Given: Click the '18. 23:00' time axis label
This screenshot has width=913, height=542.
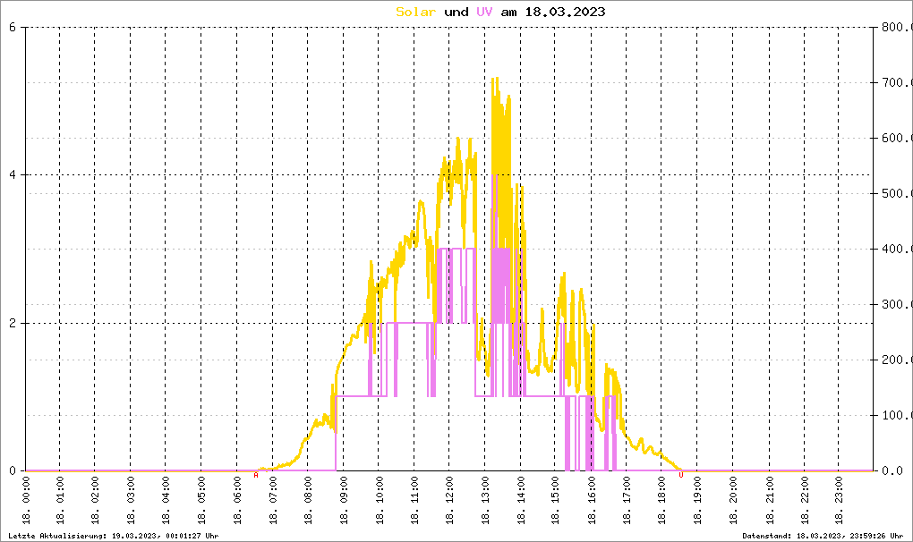Looking at the screenshot, I should [839, 500].
